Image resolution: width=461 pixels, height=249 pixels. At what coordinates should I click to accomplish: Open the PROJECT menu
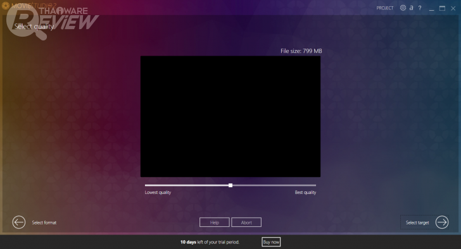(384, 8)
